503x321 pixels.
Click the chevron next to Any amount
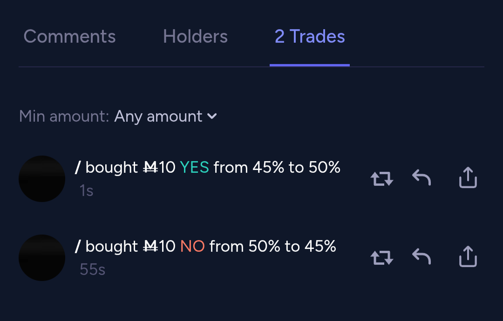point(212,116)
